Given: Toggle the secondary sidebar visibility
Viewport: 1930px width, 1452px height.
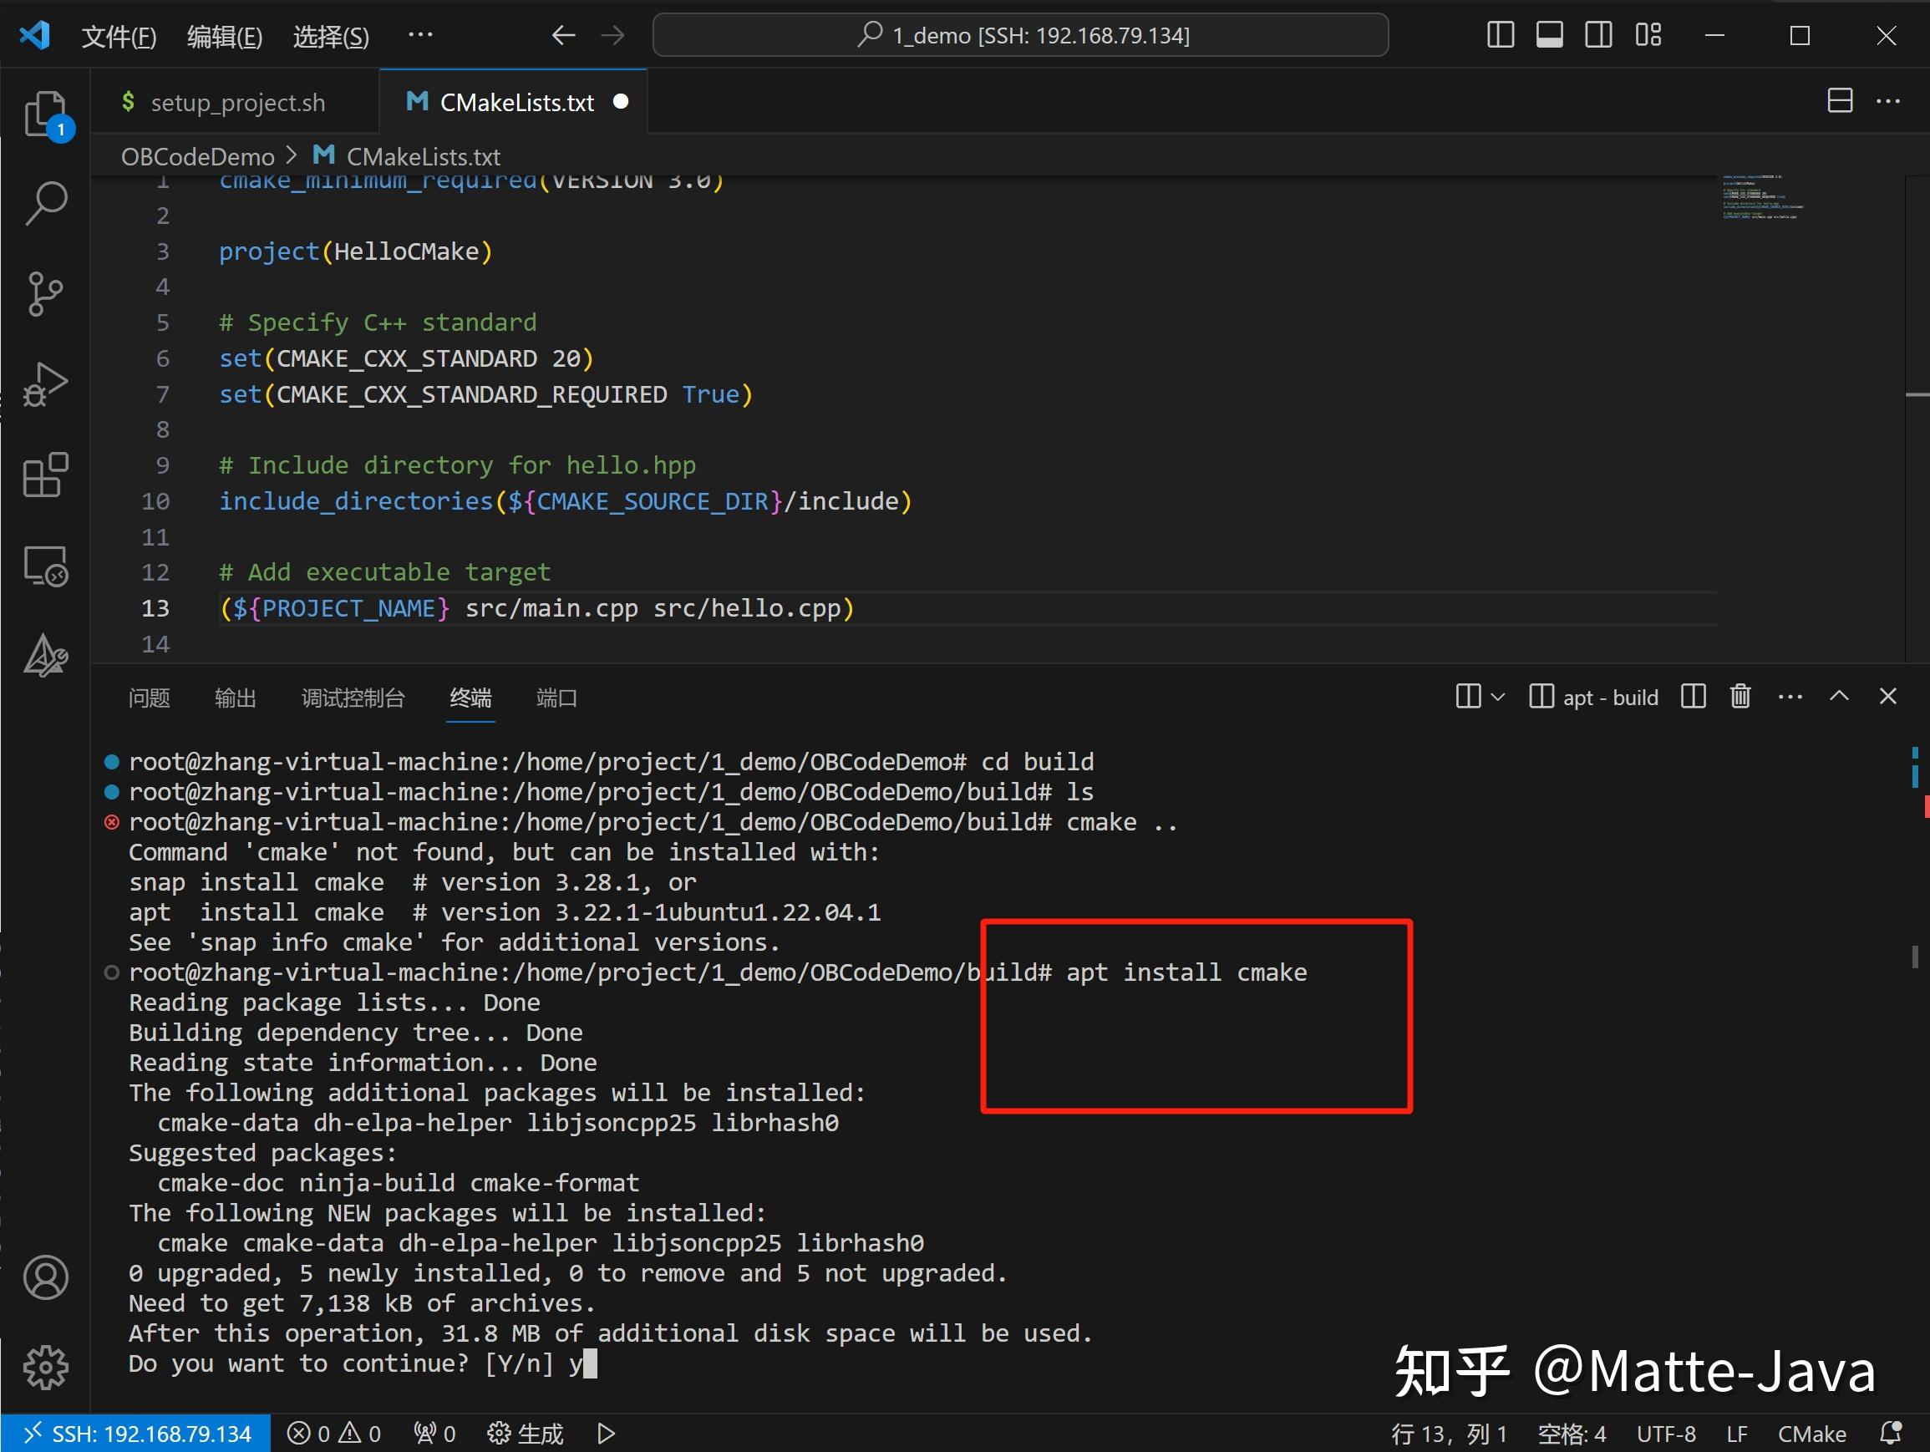Looking at the screenshot, I should [x=1598, y=35].
